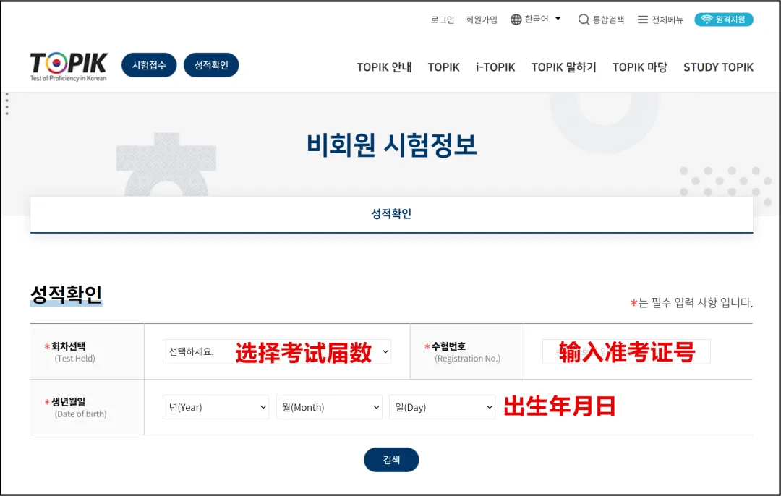The width and height of the screenshot is (781, 496).
Task: Click the 전체메뉴 link
Action: (x=667, y=20)
